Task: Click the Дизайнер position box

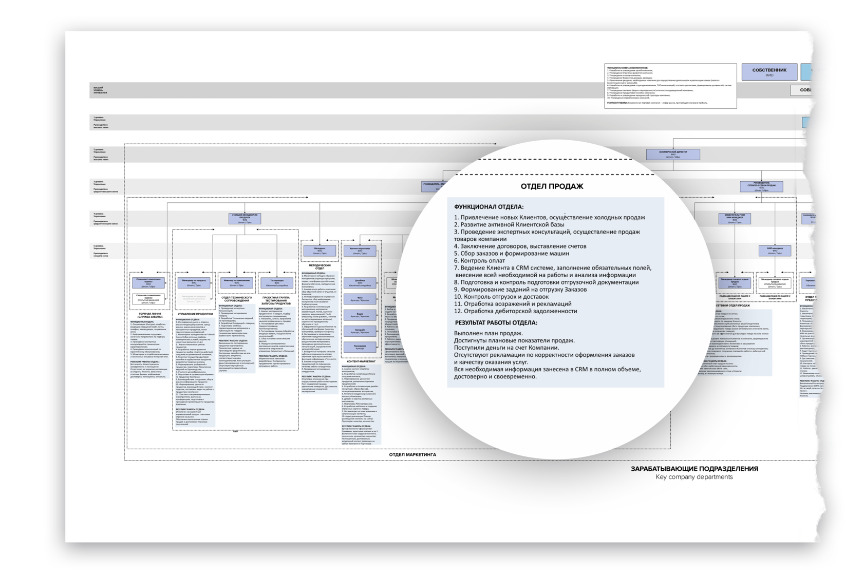Action: pyautogui.click(x=360, y=282)
